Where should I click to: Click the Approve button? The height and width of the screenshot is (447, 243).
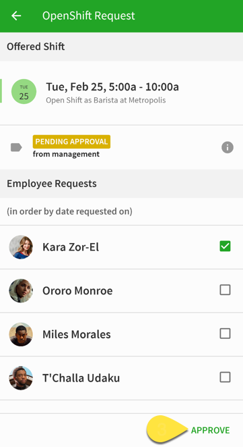tap(210, 430)
